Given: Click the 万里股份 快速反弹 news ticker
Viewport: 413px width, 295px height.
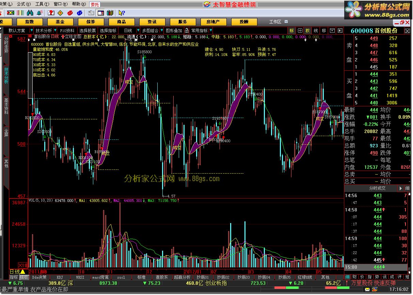Looking at the screenshot, I should pyautogui.click(x=374, y=283).
